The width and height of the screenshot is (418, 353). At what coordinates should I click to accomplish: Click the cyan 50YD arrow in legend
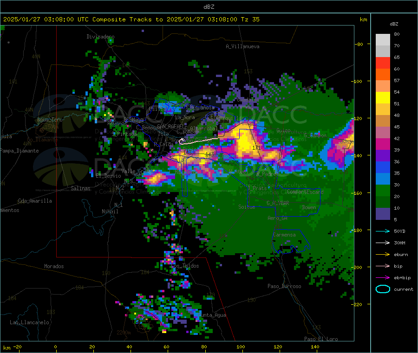coord(383,231)
